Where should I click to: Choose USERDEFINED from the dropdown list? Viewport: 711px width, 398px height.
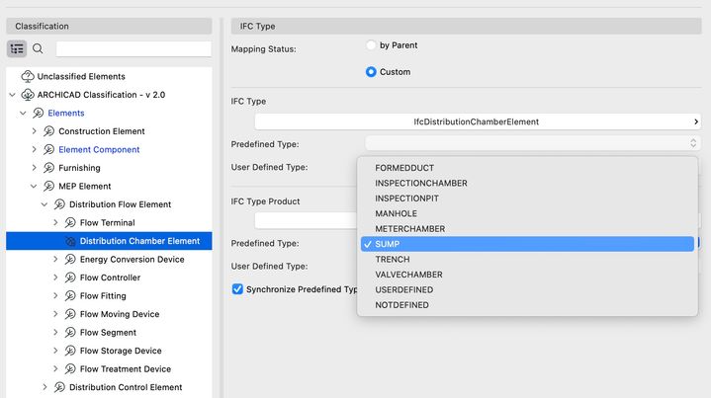(x=403, y=290)
